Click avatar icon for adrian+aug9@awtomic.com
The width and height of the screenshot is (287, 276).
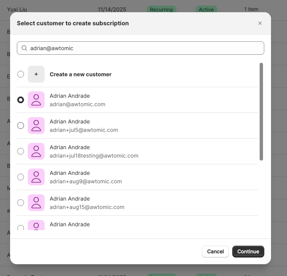click(36, 177)
